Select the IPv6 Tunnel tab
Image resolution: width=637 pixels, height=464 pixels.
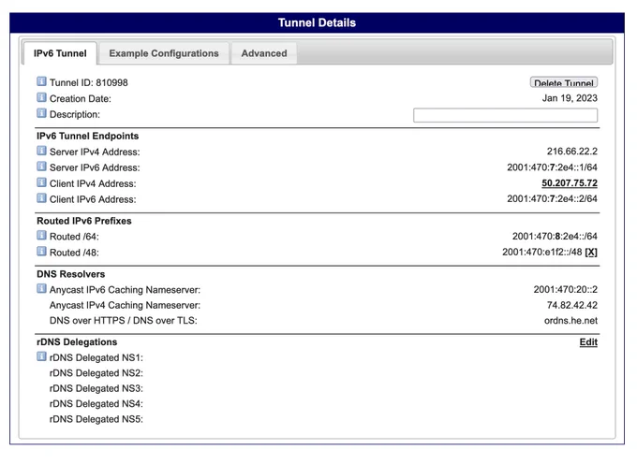click(x=60, y=53)
